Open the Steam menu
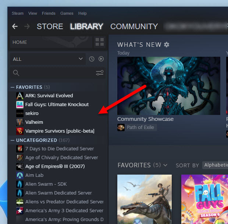Viewport: 228px width, 224px height. click(x=18, y=13)
